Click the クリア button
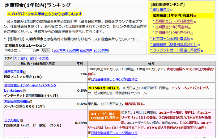 point(45,51)
